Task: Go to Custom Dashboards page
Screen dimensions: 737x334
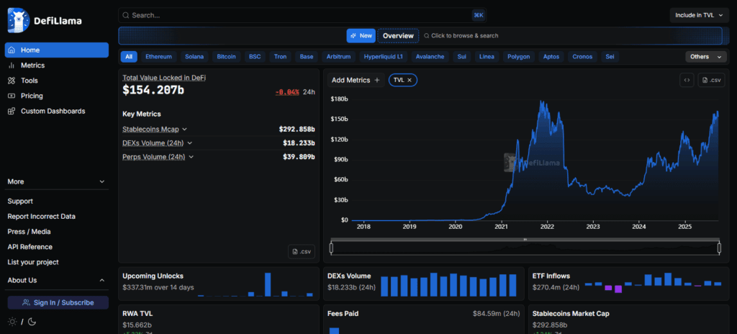Action: pyautogui.click(x=53, y=111)
